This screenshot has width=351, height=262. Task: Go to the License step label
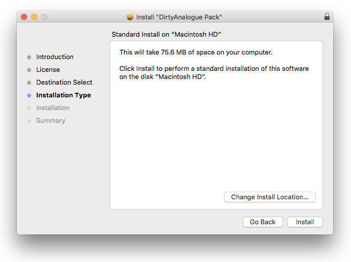tap(48, 70)
